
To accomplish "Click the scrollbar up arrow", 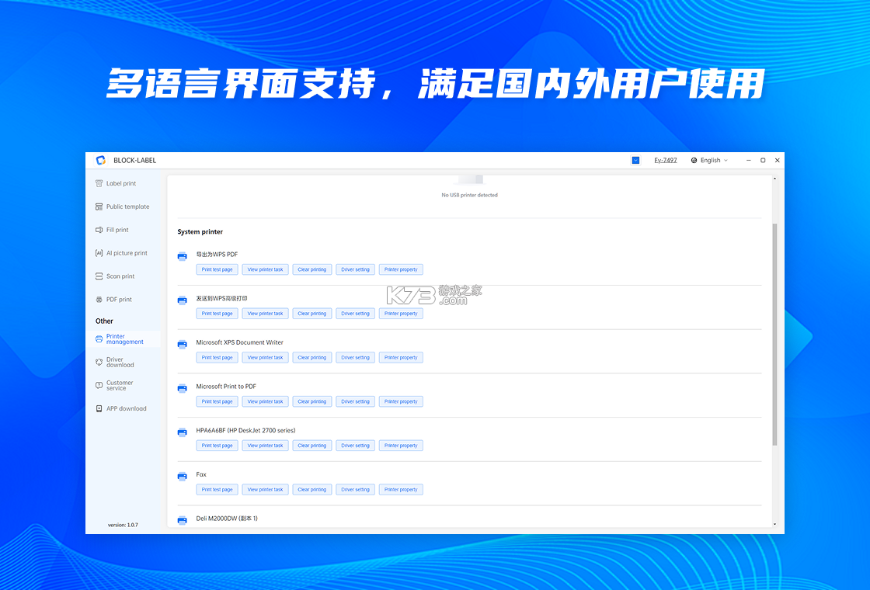I will 774,179.
